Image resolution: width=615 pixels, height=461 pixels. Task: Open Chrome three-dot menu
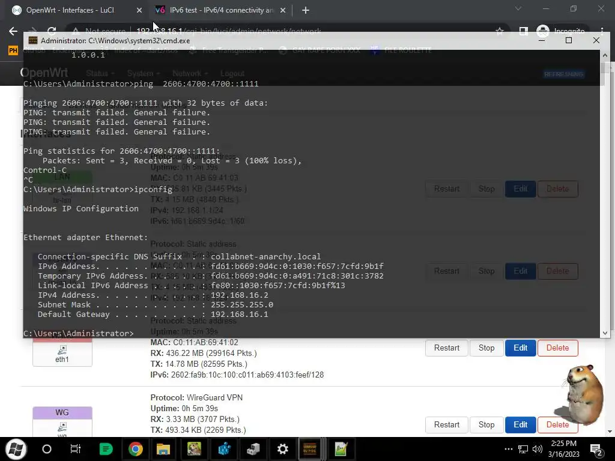[x=602, y=31]
